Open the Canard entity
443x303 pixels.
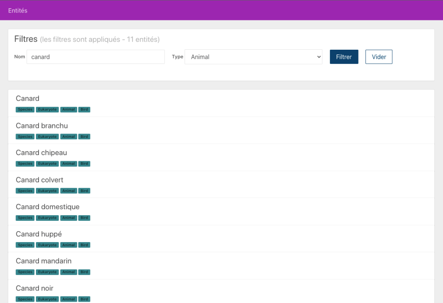tap(28, 99)
